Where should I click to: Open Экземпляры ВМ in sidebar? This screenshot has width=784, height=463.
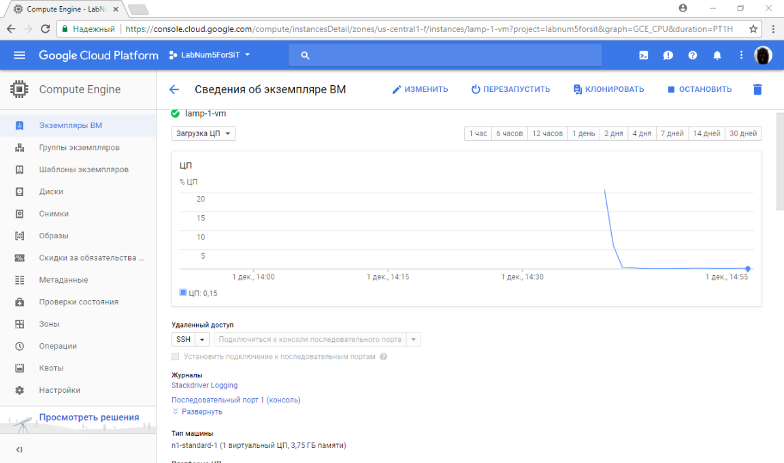point(78,125)
